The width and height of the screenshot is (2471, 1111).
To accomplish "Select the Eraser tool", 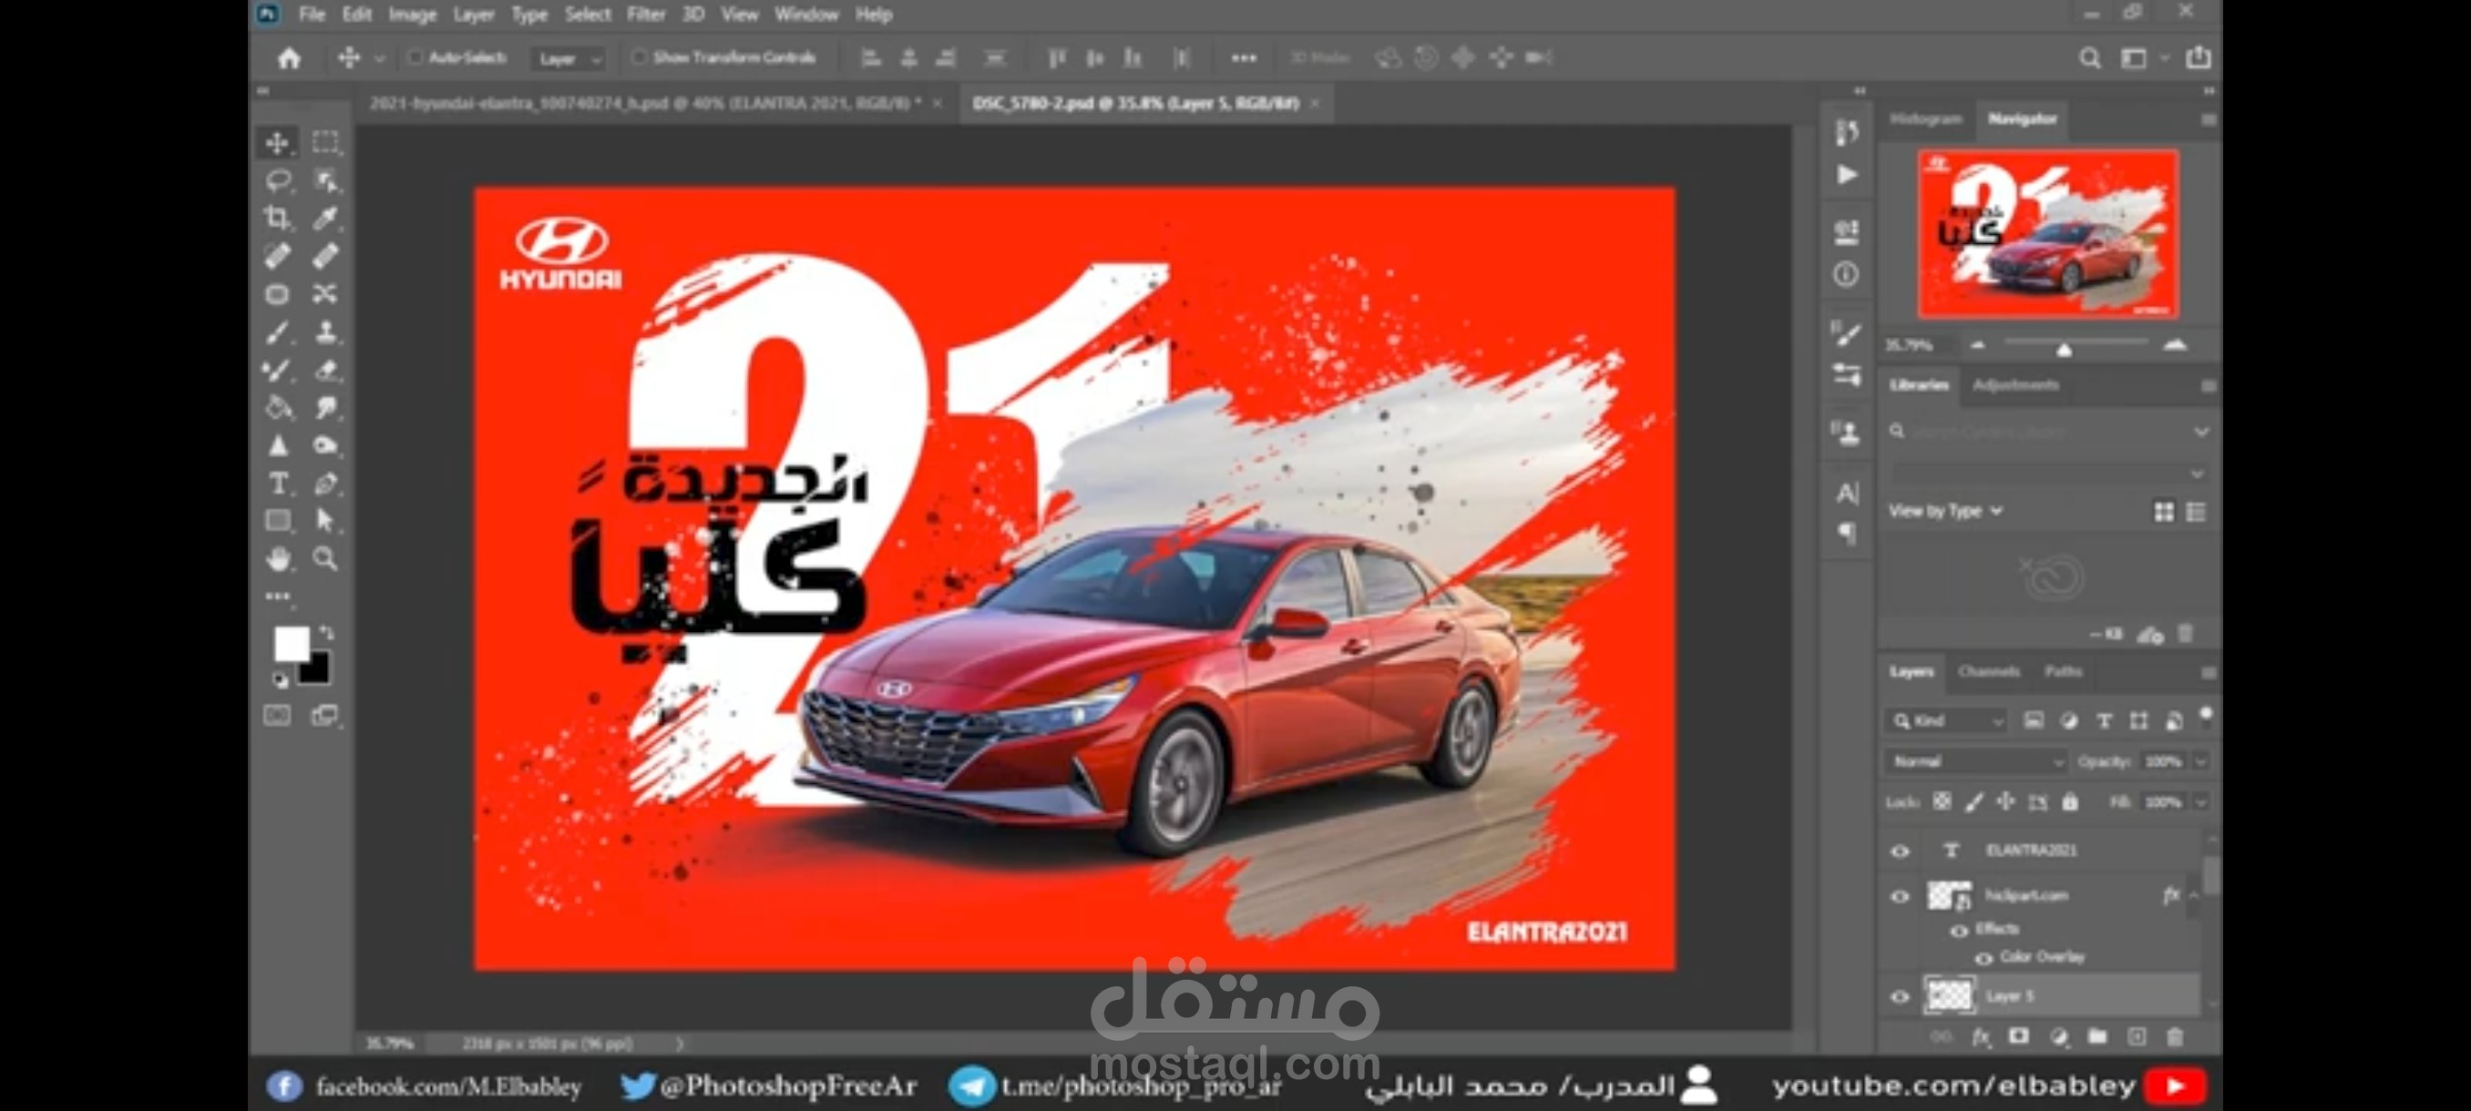I will tap(325, 370).
